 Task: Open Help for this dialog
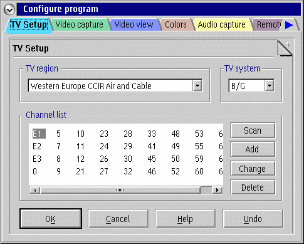(186, 219)
